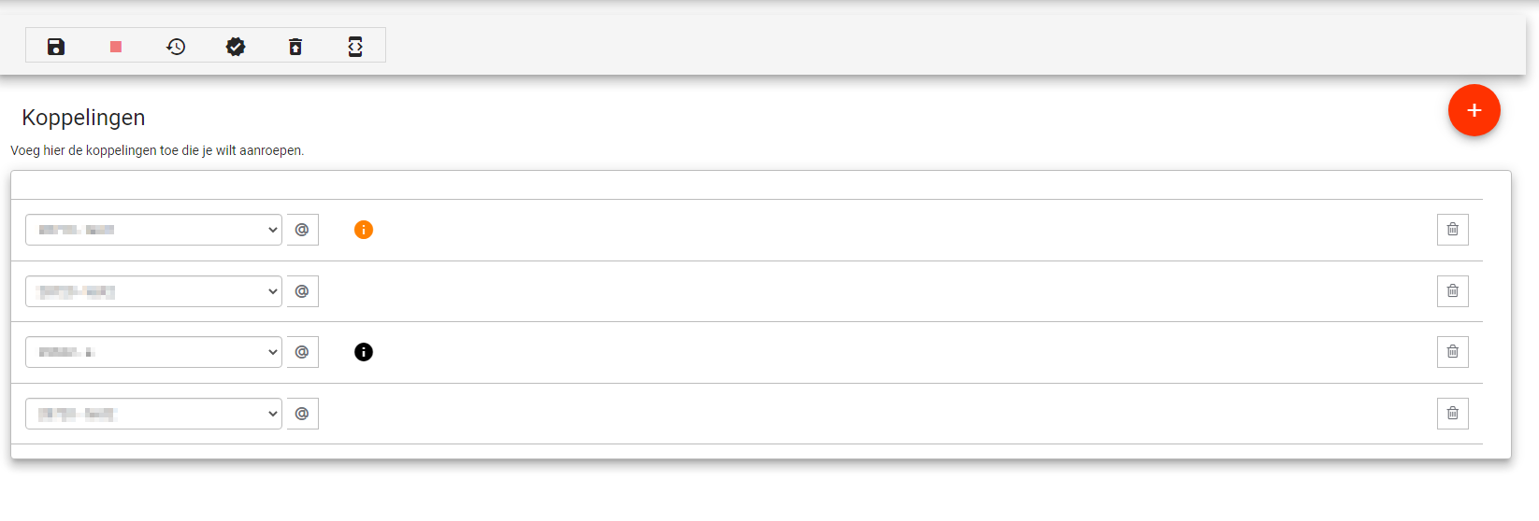Delete the fourth koppeling row
The width and height of the screenshot is (1539, 521).
(x=1452, y=414)
